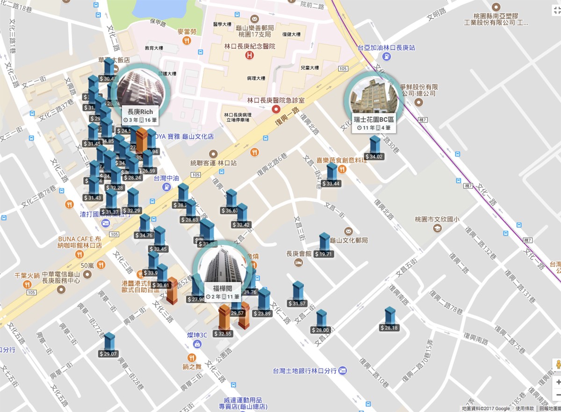Open the 福樺閱 building photo
The height and width of the screenshot is (412, 561).
tap(223, 265)
